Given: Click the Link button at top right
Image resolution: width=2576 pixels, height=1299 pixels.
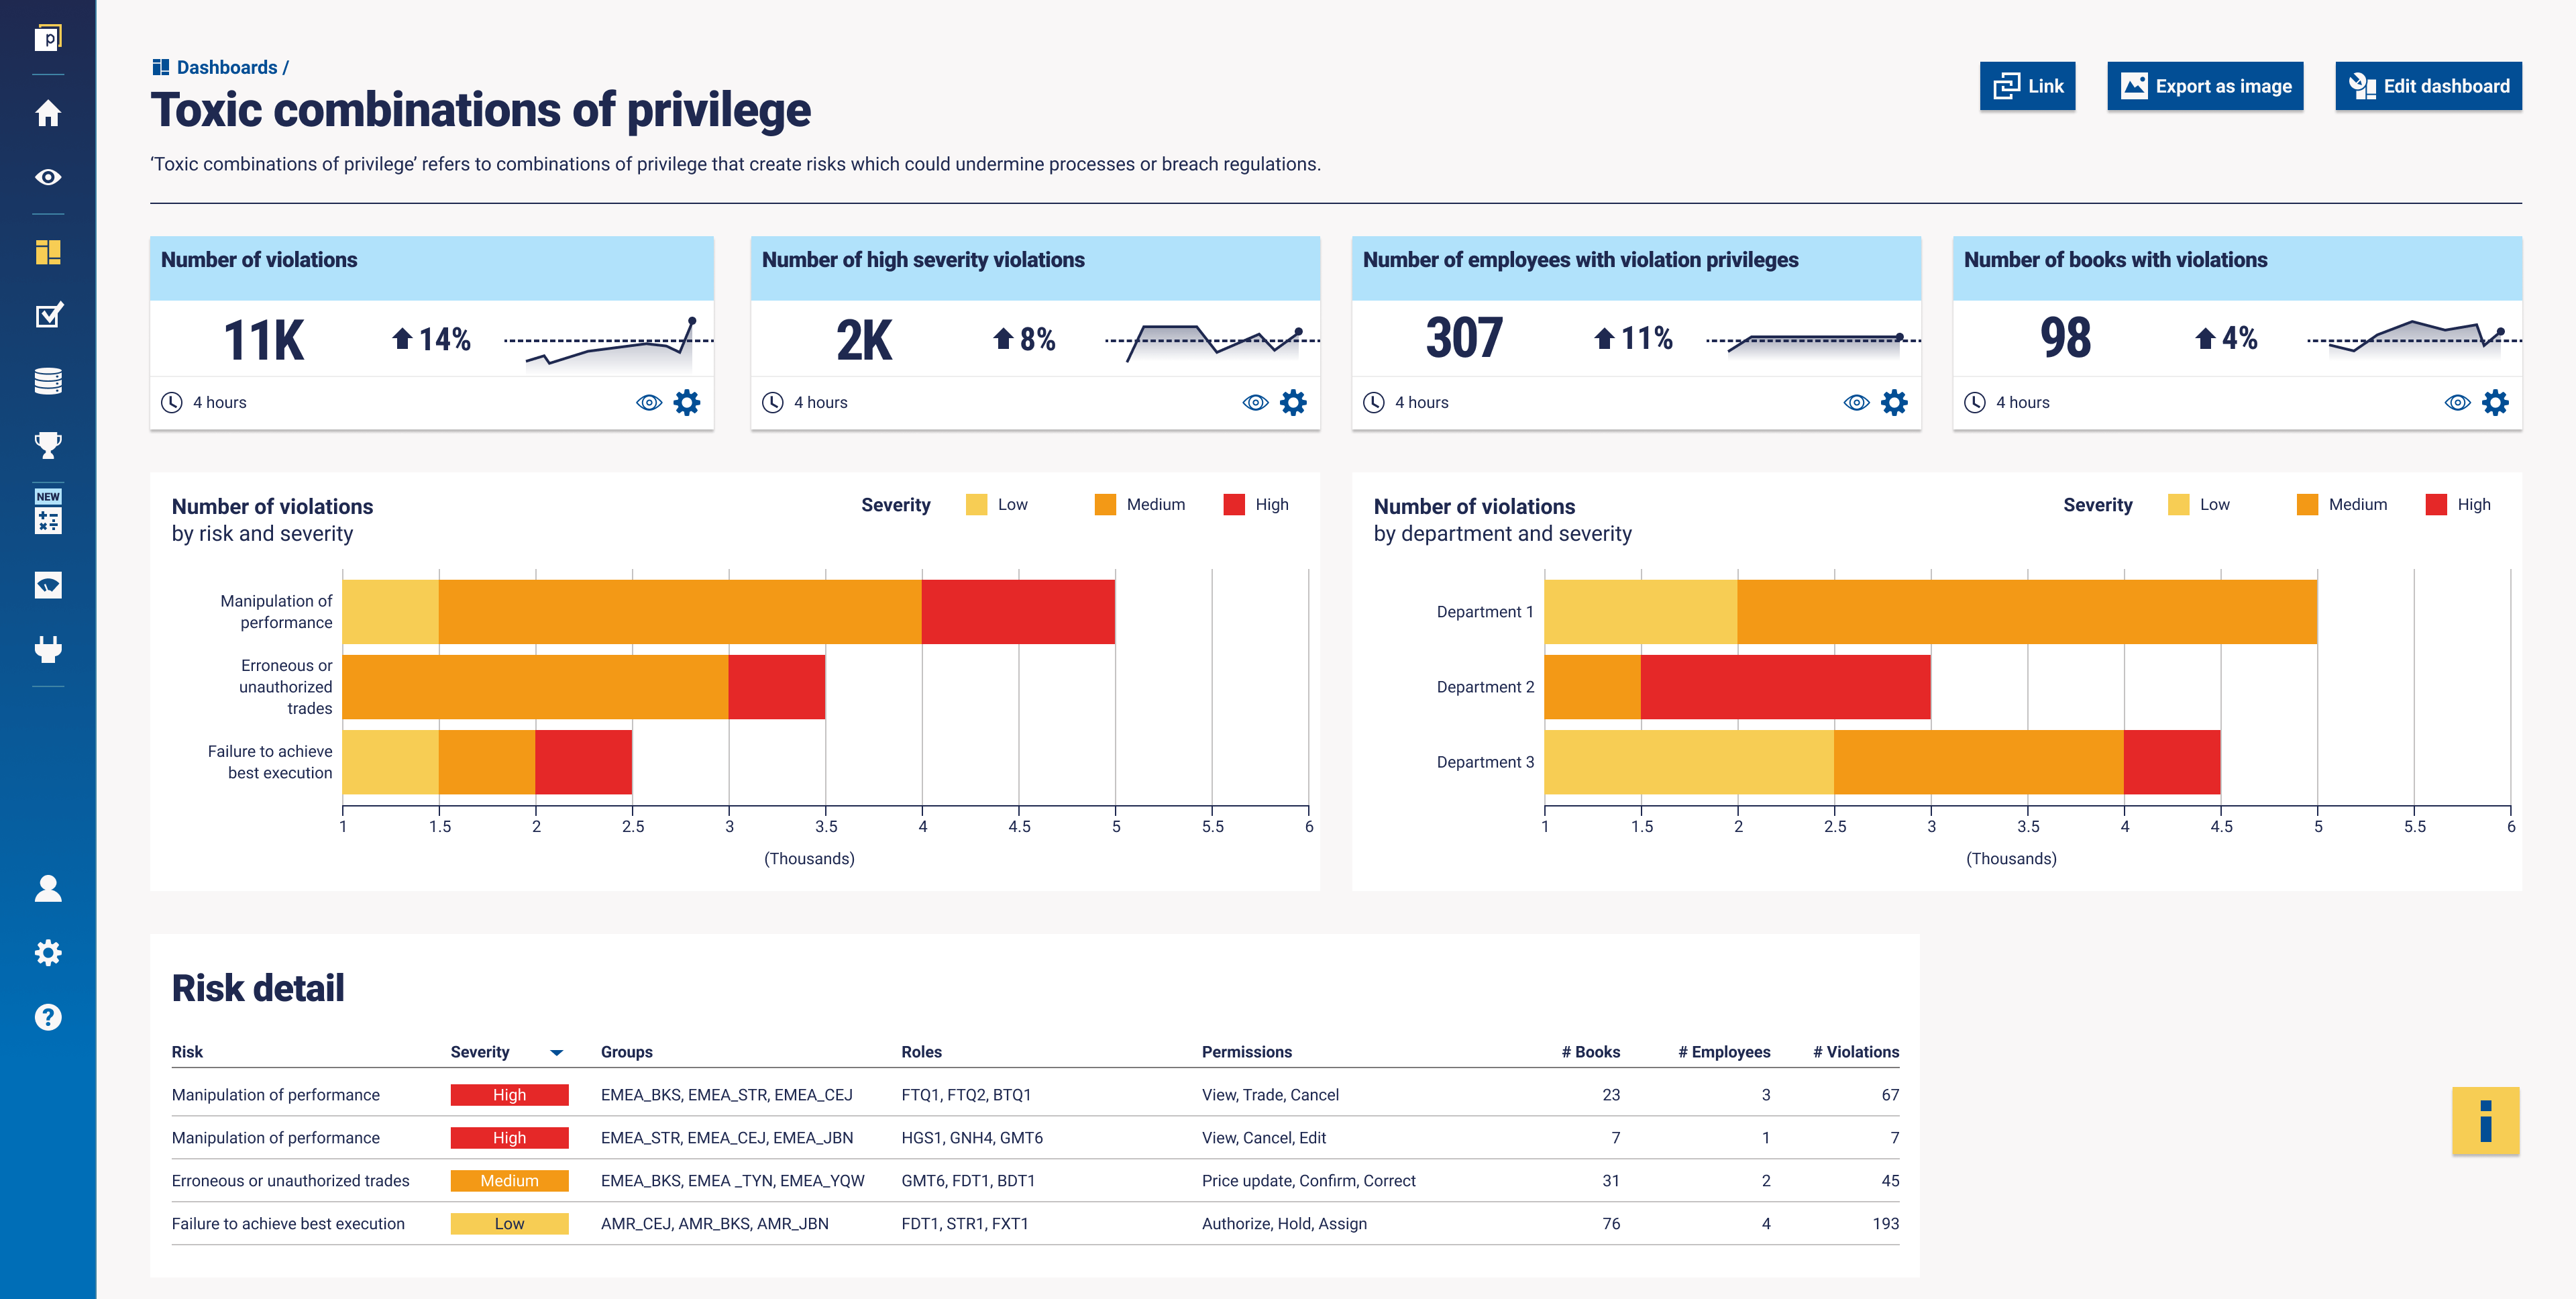Looking at the screenshot, I should tap(2027, 86).
